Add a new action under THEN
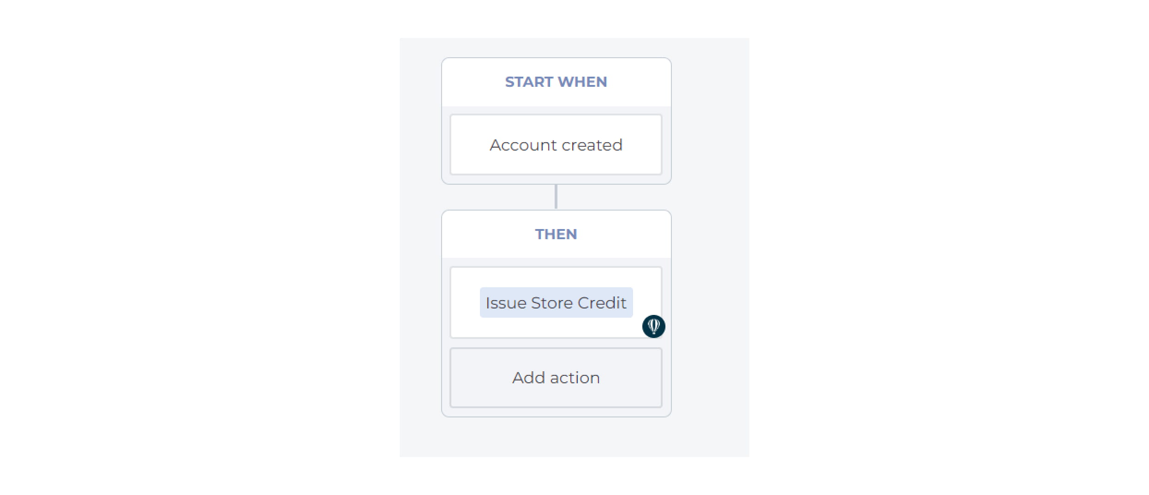 556,378
